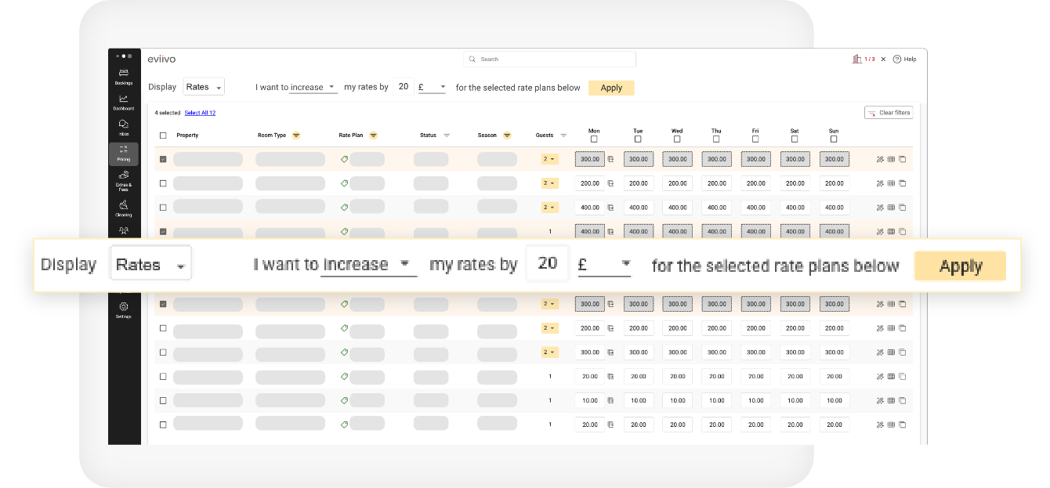Go to the Dashboard sidebar icon

124,101
